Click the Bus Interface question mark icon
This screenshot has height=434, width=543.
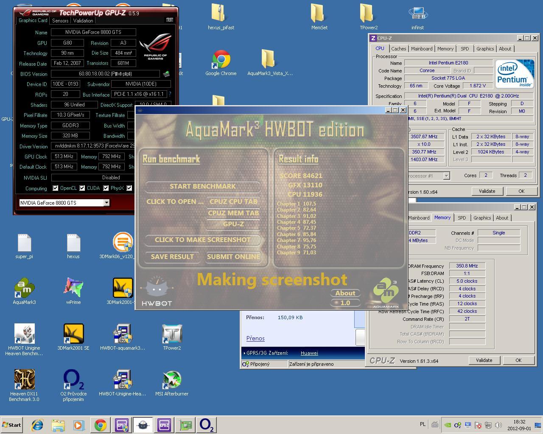click(x=170, y=94)
